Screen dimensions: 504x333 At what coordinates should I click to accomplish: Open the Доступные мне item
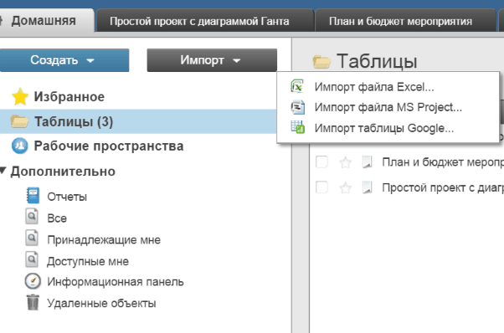coord(88,261)
